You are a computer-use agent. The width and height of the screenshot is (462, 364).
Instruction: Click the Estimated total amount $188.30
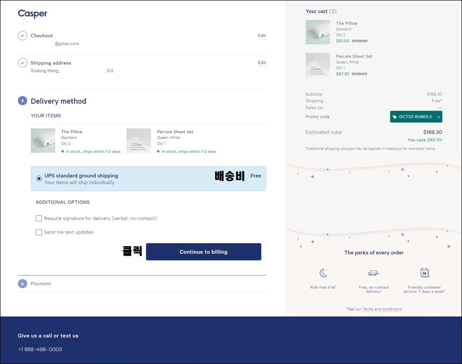pos(433,132)
